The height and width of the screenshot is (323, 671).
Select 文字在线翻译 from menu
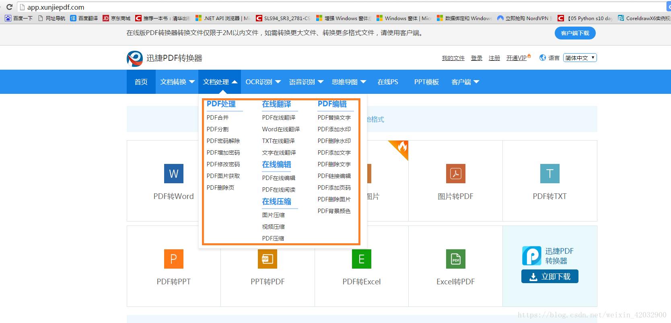point(279,153)
